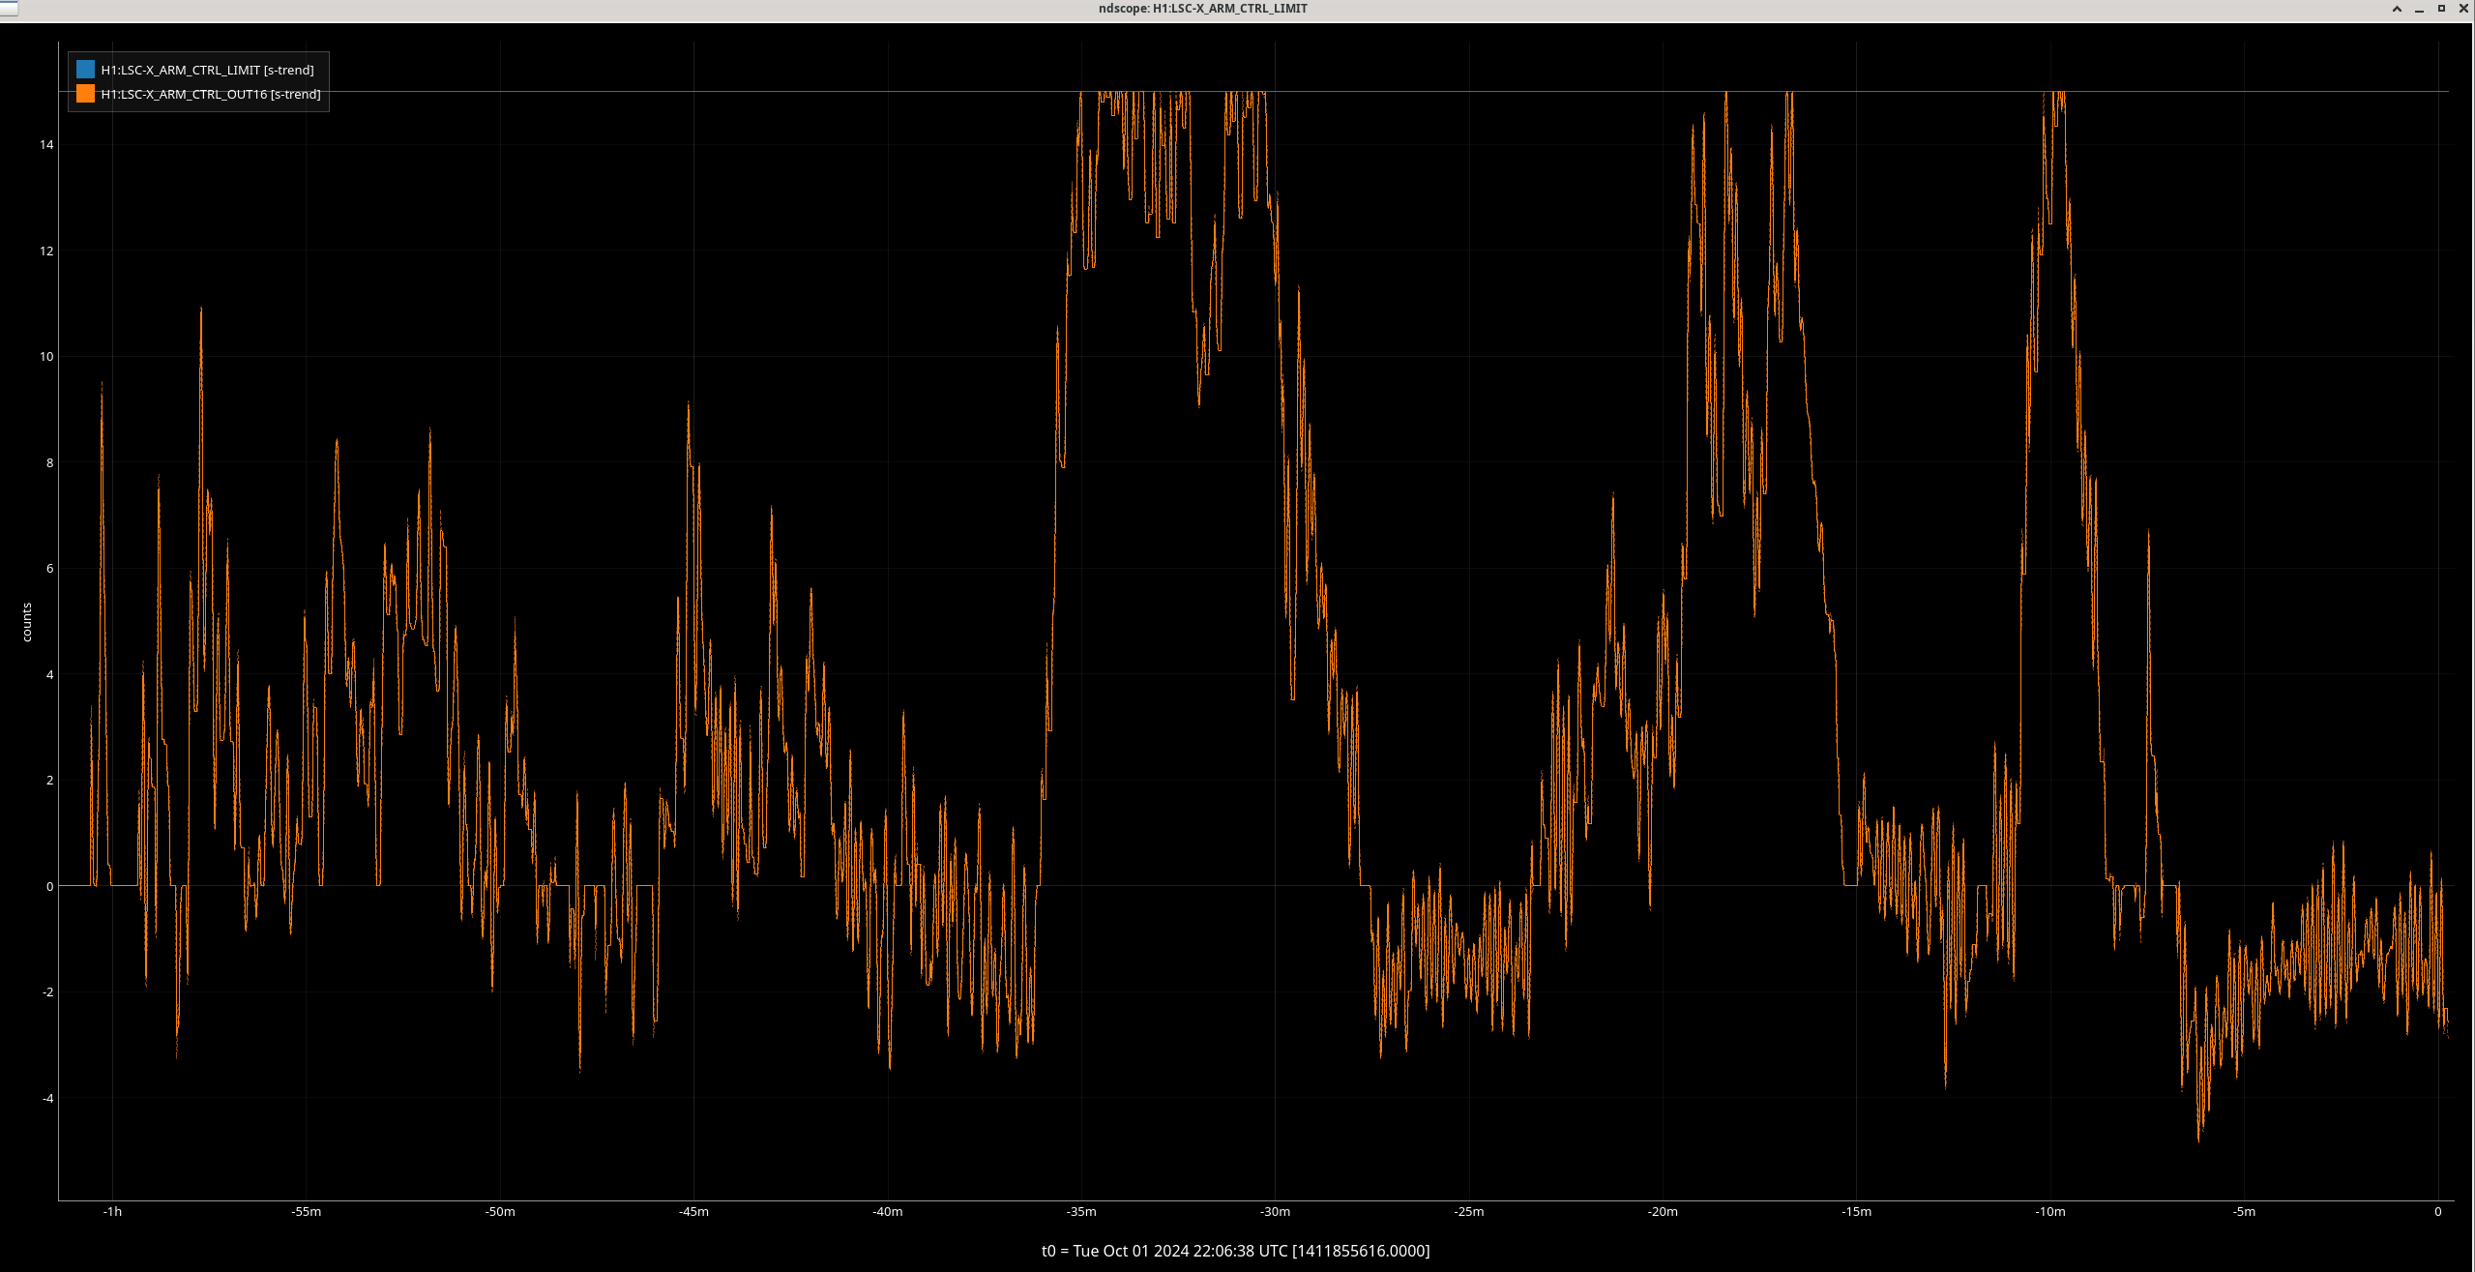The image size is (2475, 1272).
Task: Click the -1h tick label on time axis
Action: (112, 1212)
